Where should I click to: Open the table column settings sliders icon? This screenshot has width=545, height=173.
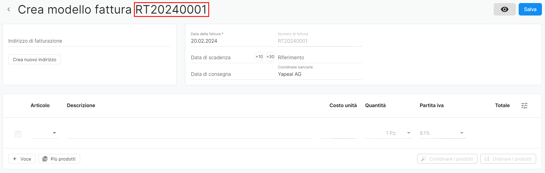[524, 105]
